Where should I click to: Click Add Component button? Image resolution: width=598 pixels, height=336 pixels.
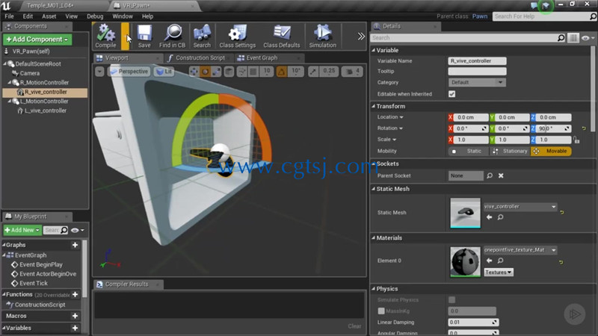point(37,40)
